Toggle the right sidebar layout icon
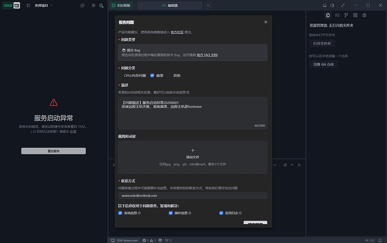Screen dimensions: 387x243 coord(332,6)
